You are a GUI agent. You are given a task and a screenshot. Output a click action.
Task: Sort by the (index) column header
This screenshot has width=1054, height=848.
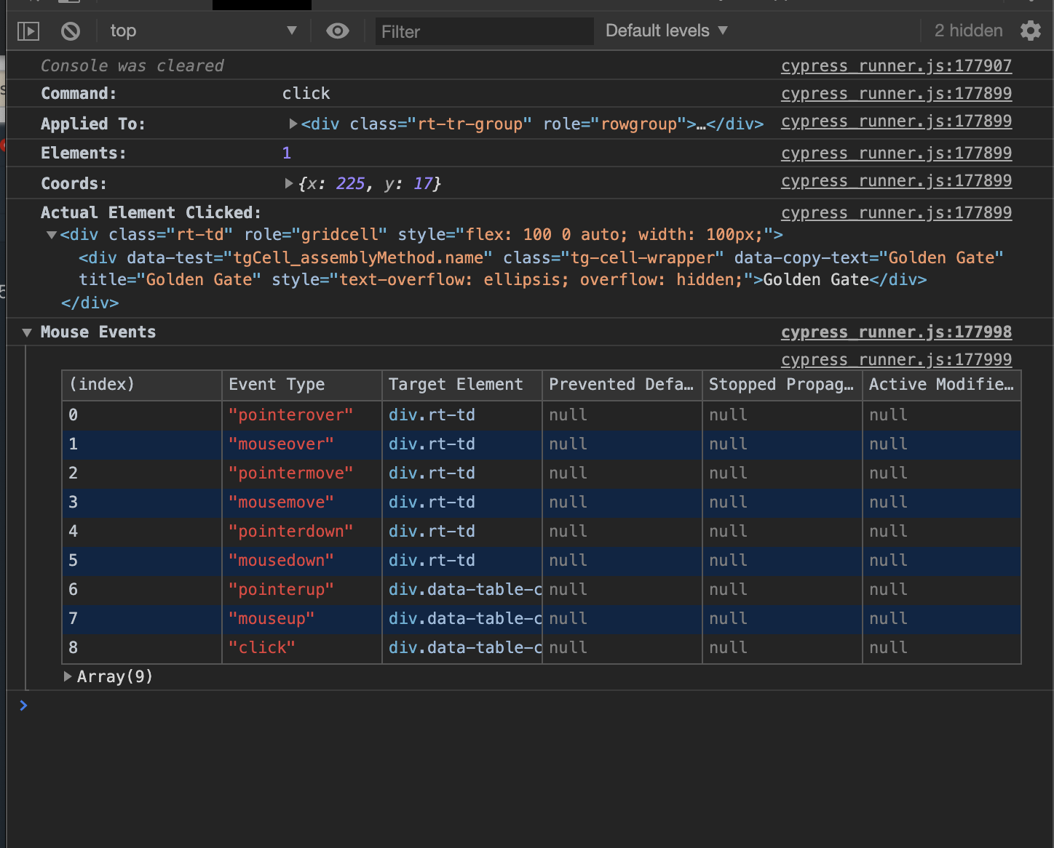coord(142,385)
